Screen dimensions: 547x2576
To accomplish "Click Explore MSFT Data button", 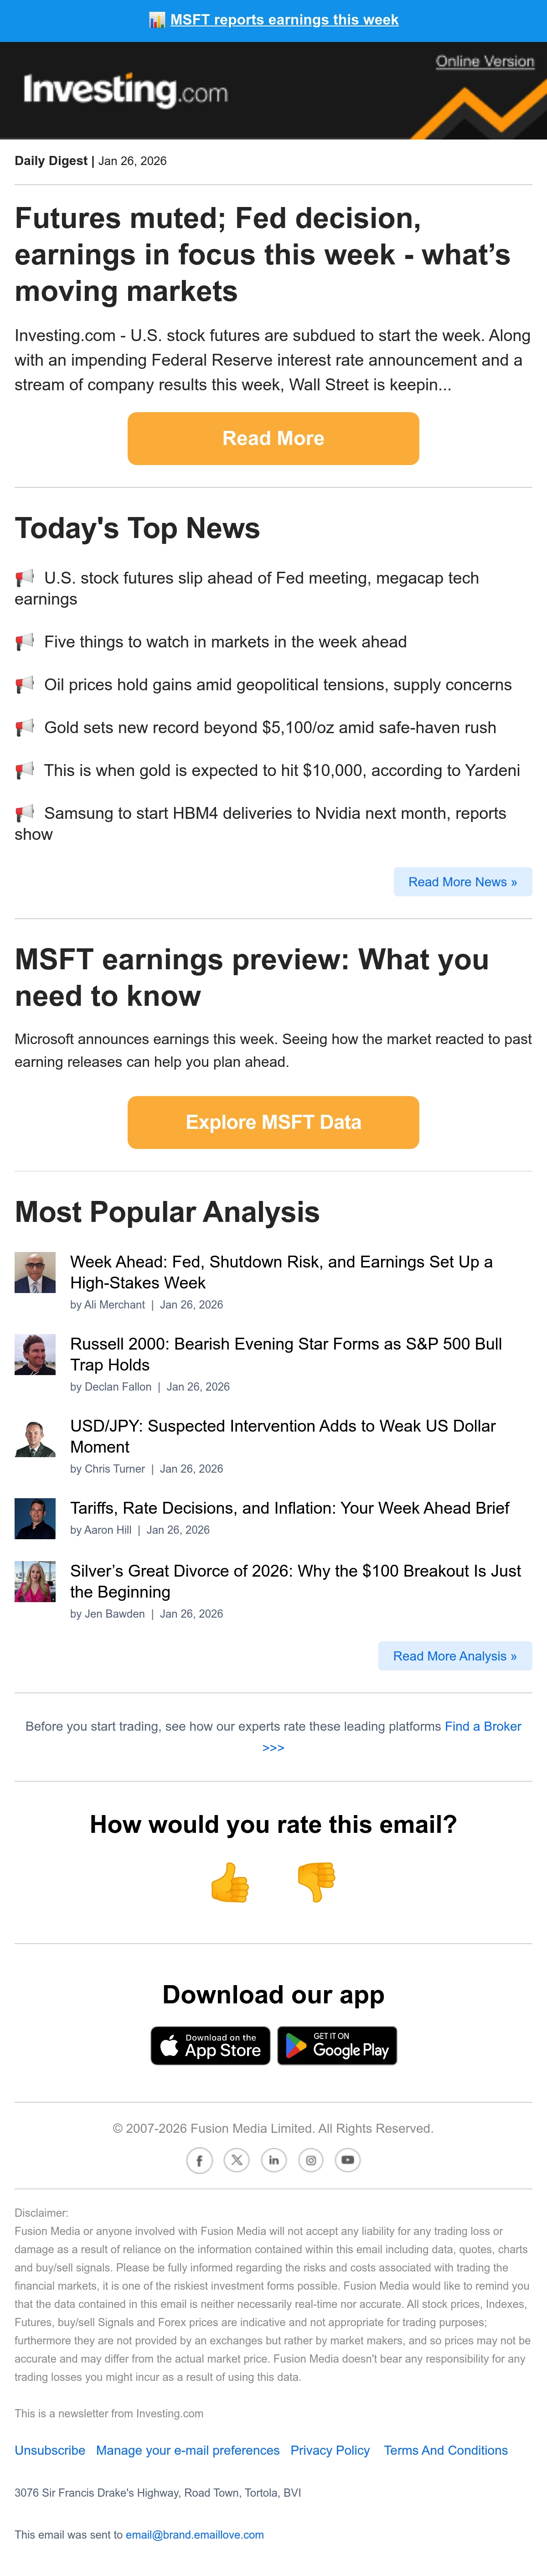I will (273, 1122).
